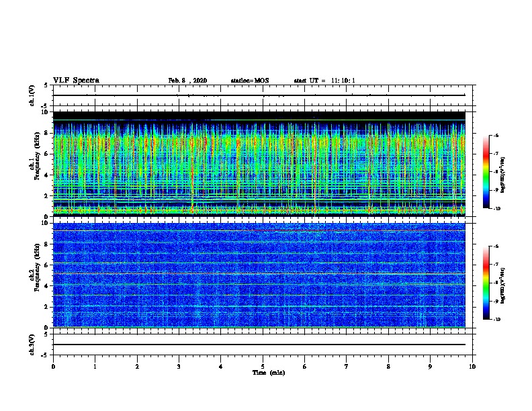Viewport: 532px width, 411px height.
Task: Select the ch.2 "Frequency (kHz)" axis label
Action: pos(37,267)
